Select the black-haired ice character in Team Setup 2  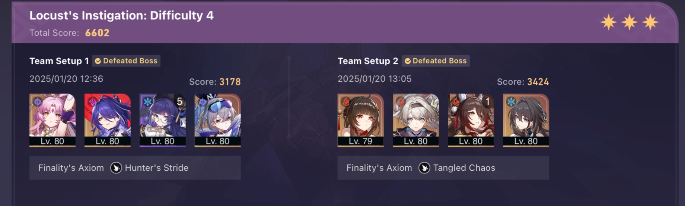526,120
